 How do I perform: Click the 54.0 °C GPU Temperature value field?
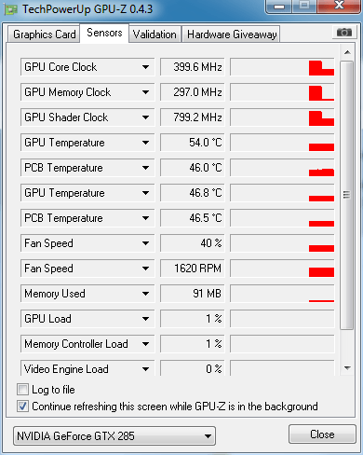pyautogui.click(x=193, y=143)
